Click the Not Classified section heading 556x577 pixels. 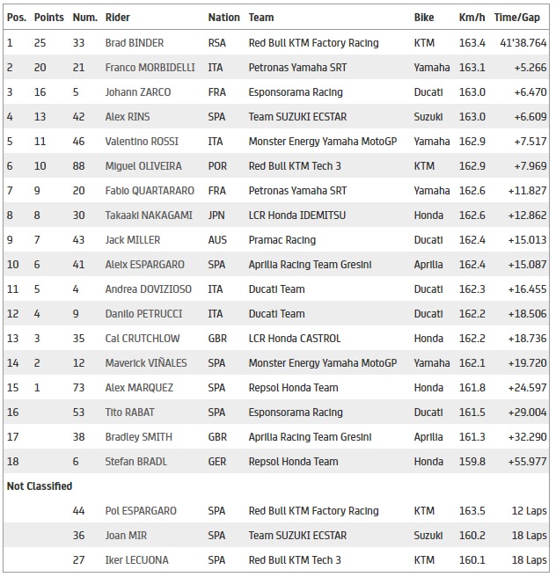pos(40,486)
